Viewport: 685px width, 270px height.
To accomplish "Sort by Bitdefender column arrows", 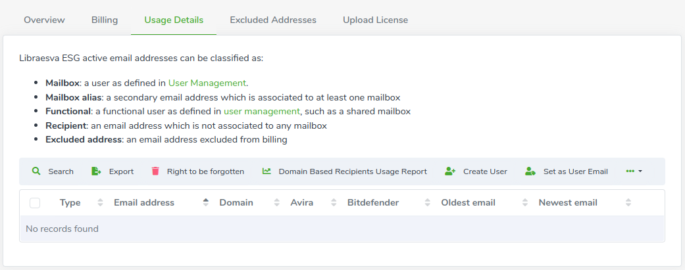I will coord(427,202).
